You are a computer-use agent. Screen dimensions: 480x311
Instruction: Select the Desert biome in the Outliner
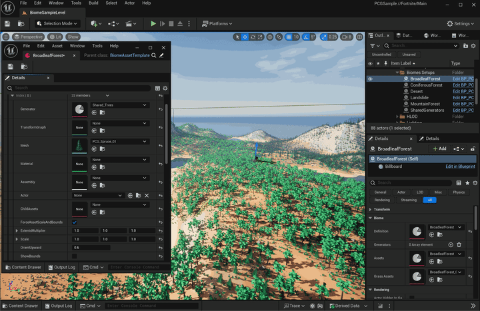(416, 91)
